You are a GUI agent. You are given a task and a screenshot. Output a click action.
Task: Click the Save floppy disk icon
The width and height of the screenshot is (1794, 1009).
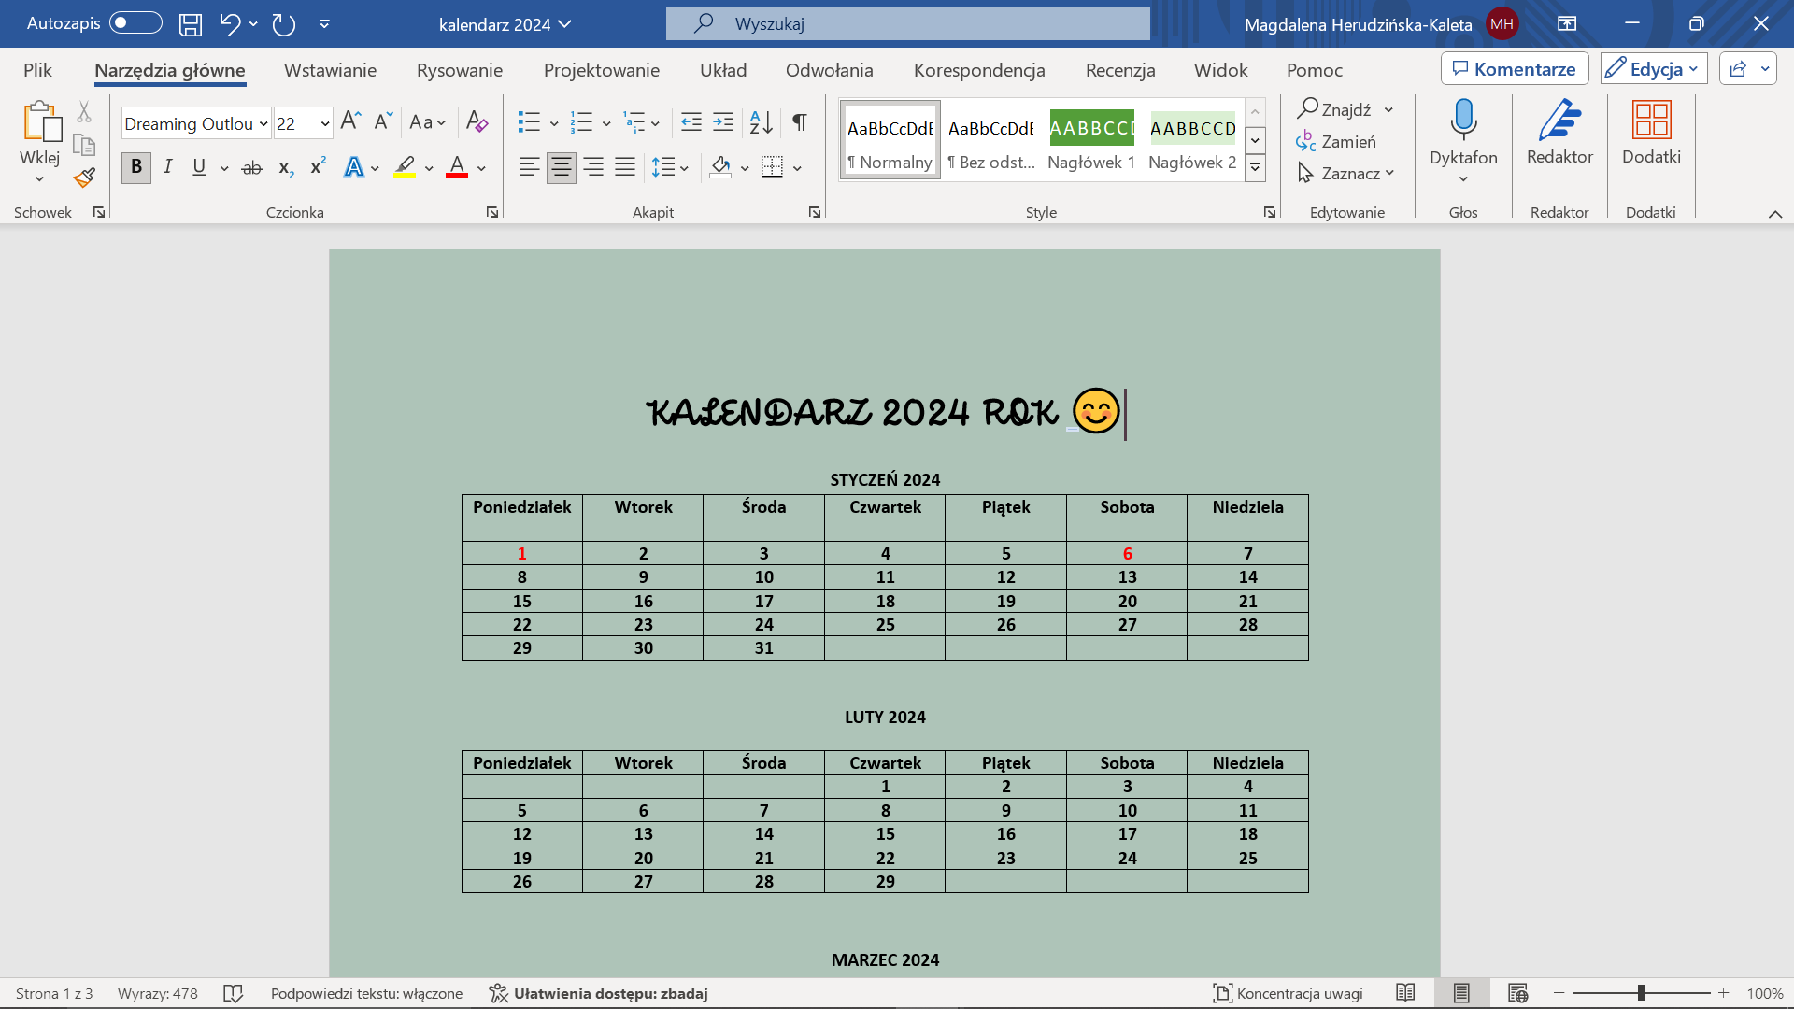coord(191,24)
